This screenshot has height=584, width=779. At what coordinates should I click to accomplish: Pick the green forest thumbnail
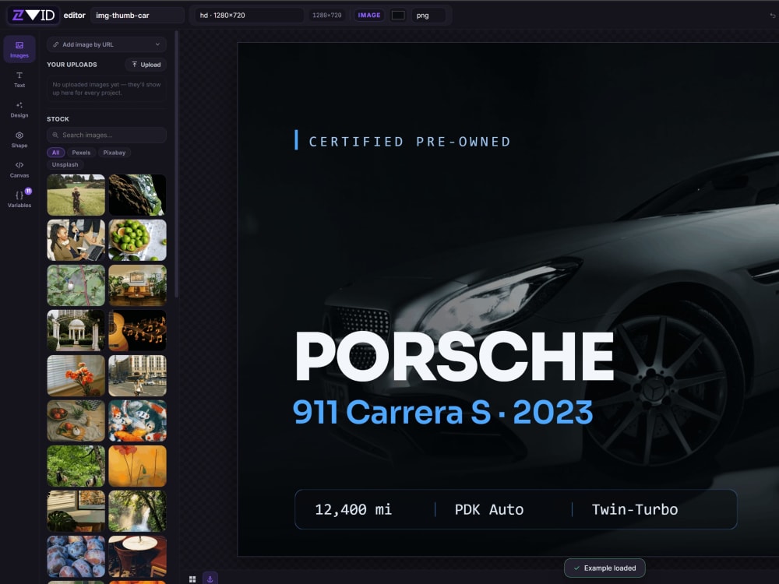76,466
